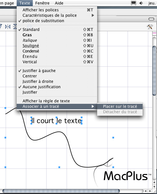
Task: Open the Fenêtre menu
Action: point(42,3)
